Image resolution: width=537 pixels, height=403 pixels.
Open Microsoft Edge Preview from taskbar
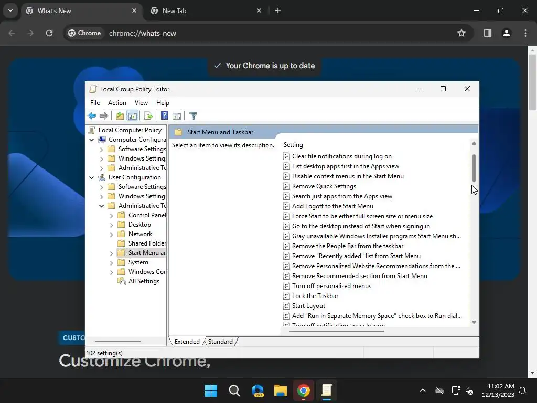tap(257, 390)
